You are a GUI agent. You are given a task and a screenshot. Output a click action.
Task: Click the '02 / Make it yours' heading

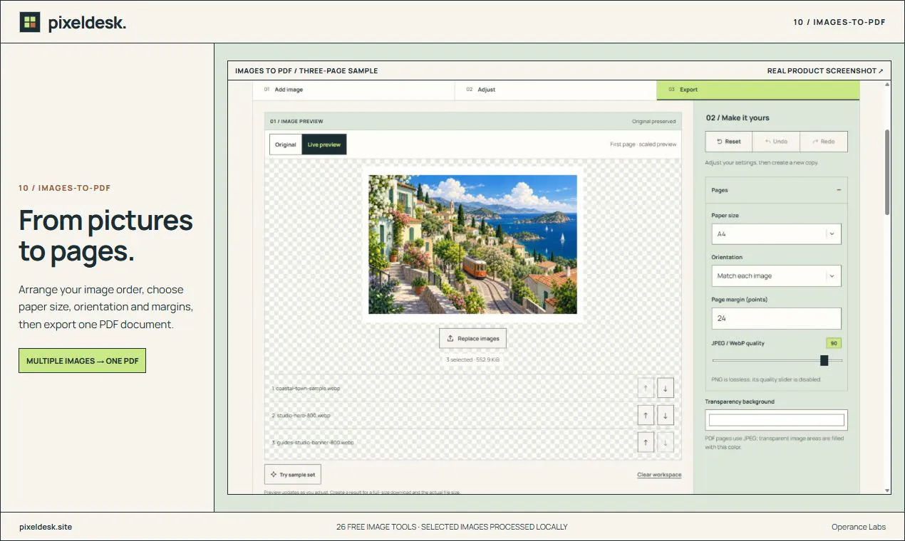(738, 117)
